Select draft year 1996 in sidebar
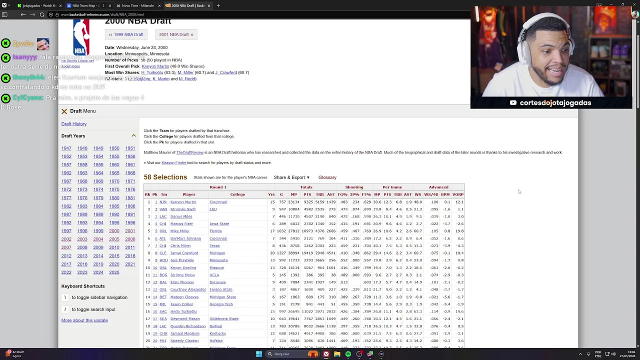The width and height of the screenshot is (640, 360). [x=130, y=222]
